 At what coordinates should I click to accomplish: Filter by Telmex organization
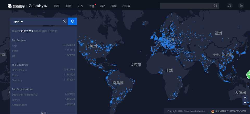[43, 99]
